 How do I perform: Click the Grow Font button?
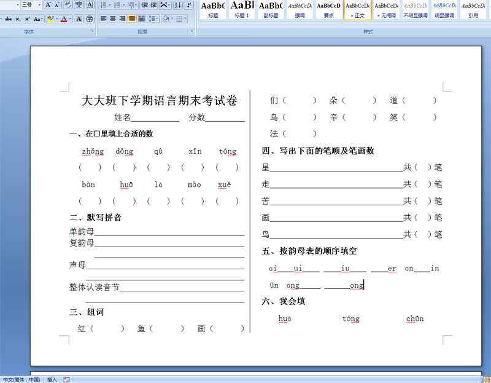(48, 5)
